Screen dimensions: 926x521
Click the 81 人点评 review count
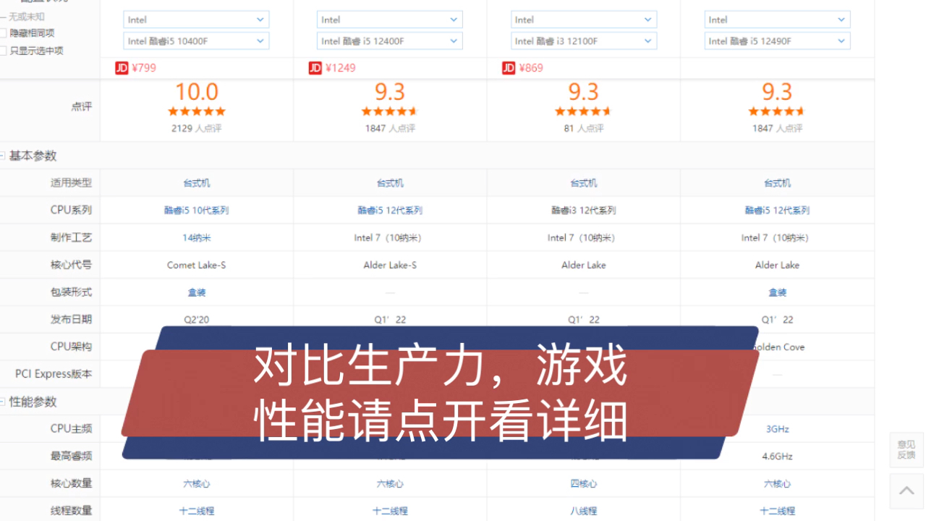pyautogui.click(x=583, y=128)
